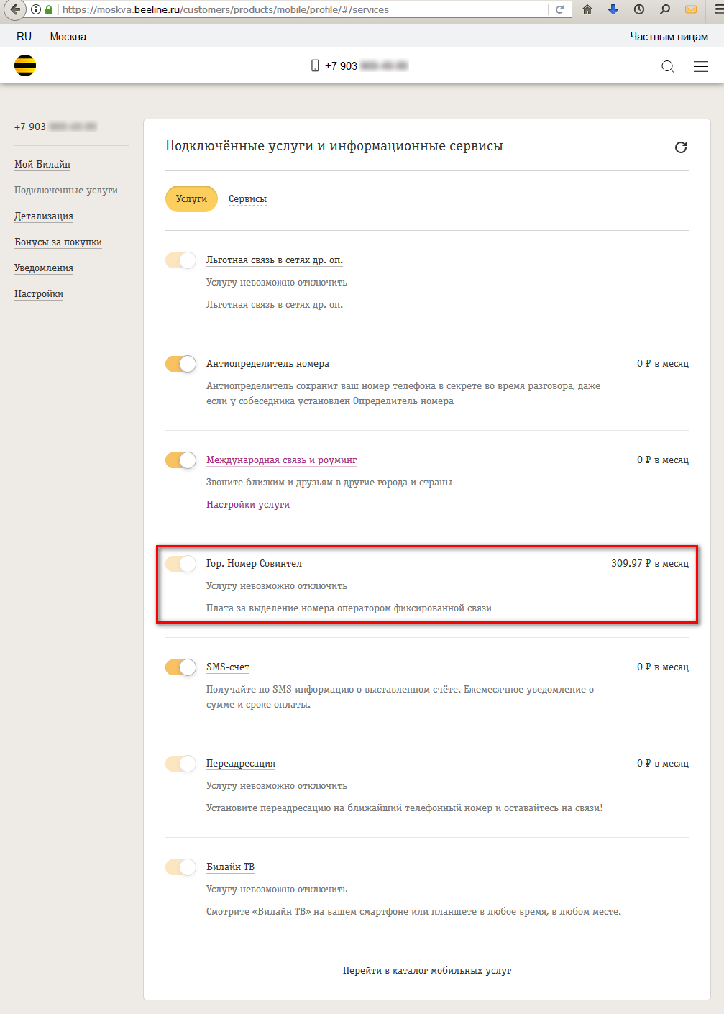The image size is (724, 1014).
Task: Toggle the Переадресация switch
Action: click(x=180, y=764)
